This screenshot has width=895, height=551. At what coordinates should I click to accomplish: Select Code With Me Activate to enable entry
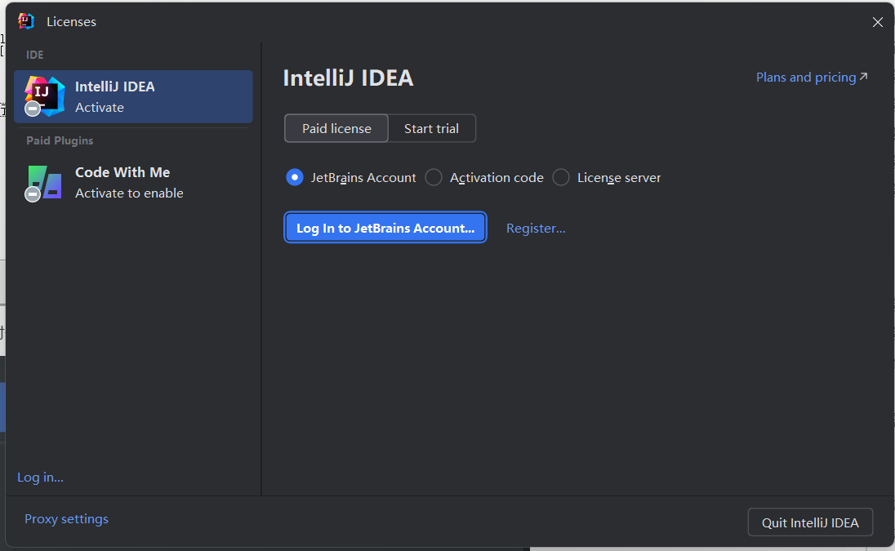133,182
